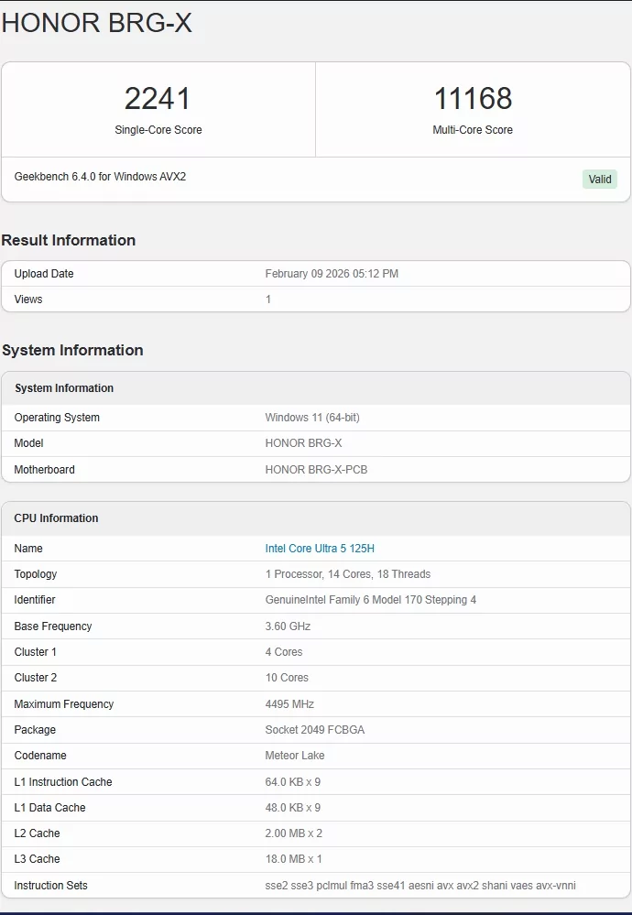Click the Codename value Meteor Lake
The height and width of the screenshot is (915, 632).
(x=295, y=756)
